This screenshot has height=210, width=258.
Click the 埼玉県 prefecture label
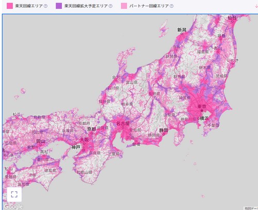tap(185, 98)
